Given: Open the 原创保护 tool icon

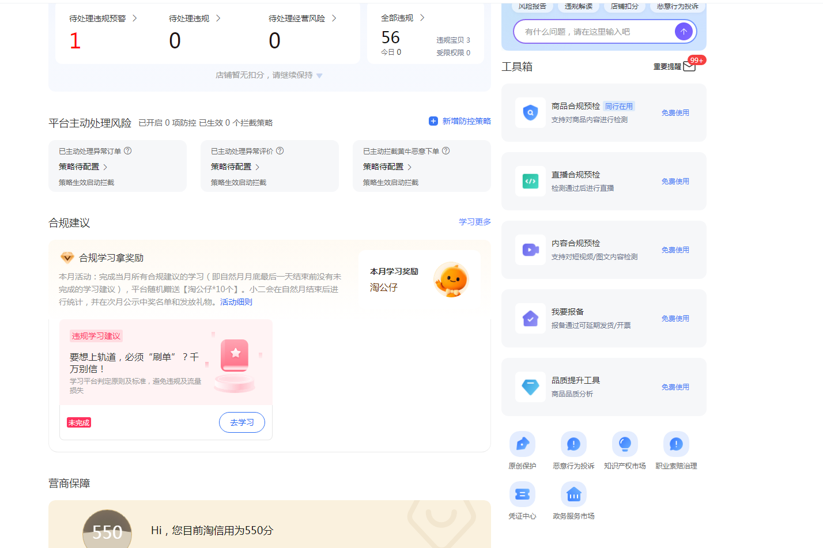Looking at the screenshot, I should 522,444.
